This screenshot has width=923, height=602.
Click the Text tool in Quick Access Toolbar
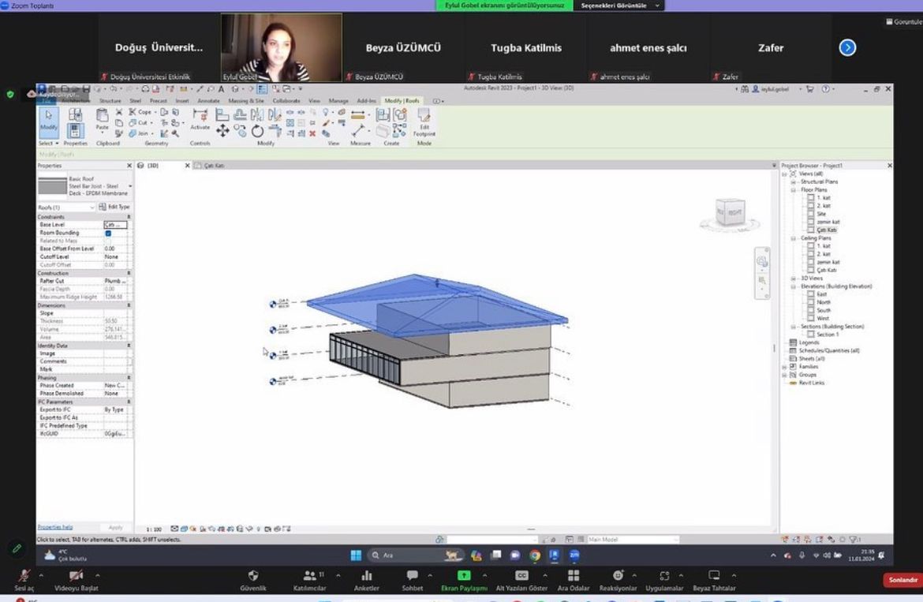[222, 89]
